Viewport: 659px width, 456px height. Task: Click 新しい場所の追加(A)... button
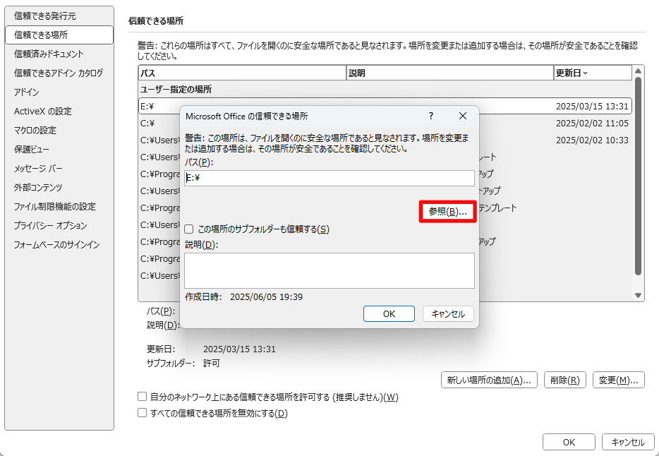[489, 380]
